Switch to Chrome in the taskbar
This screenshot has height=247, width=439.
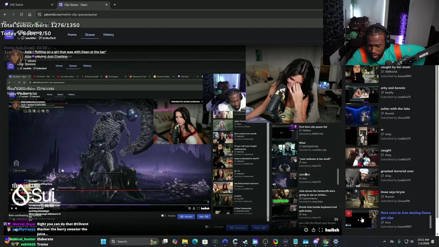coord(325,242)
